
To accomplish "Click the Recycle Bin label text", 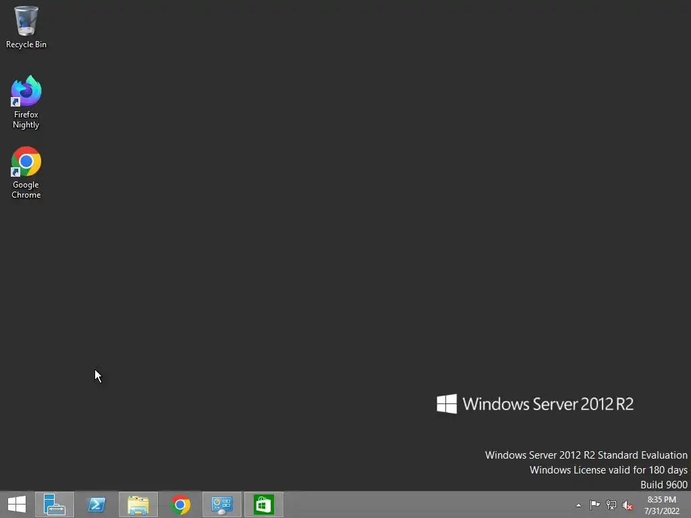I will tap(26, 45).
